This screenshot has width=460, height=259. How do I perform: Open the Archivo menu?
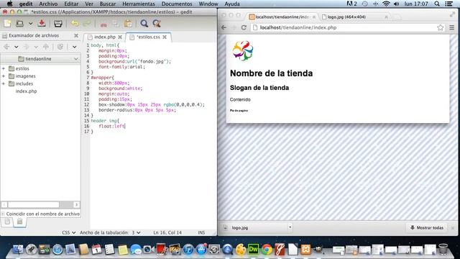coord(48,4)
